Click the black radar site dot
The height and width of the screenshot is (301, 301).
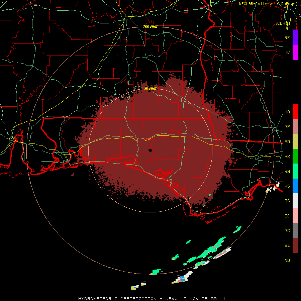coord(150,150)
